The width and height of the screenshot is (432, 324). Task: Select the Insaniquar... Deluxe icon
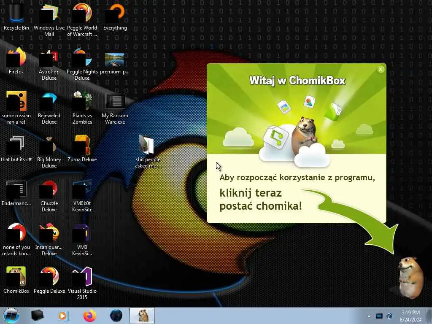49,240
